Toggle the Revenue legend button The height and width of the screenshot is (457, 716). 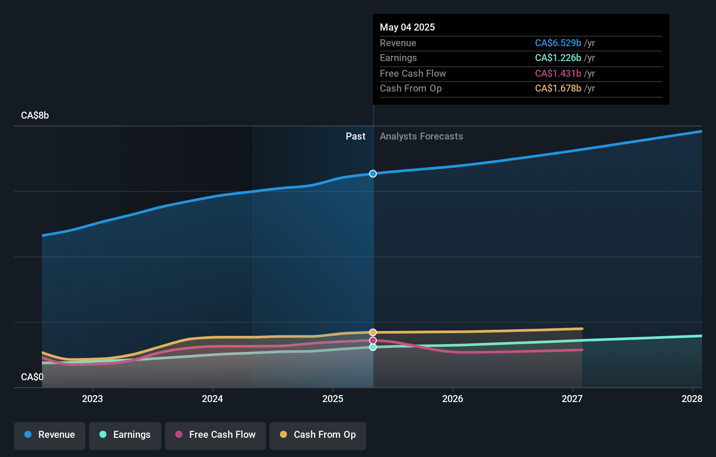click(x=50, y=436)
